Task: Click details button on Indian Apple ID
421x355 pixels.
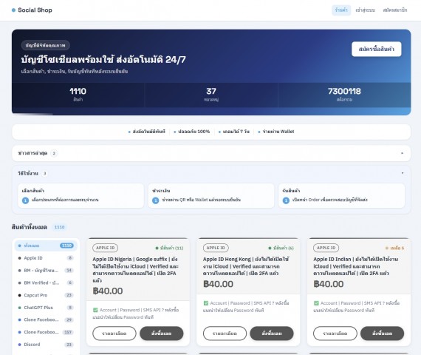Action: pos(335,334)
